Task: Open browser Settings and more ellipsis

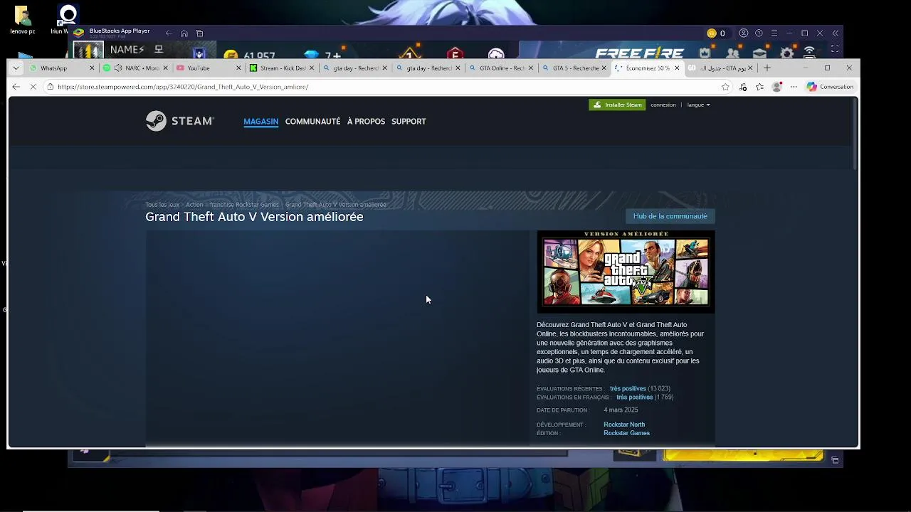Action: tap(794, 87)
